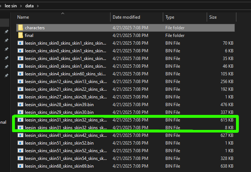Viewport: 251px width, 172px height.
Task: Select the 'final' folder name
Action: pos(29,35)
